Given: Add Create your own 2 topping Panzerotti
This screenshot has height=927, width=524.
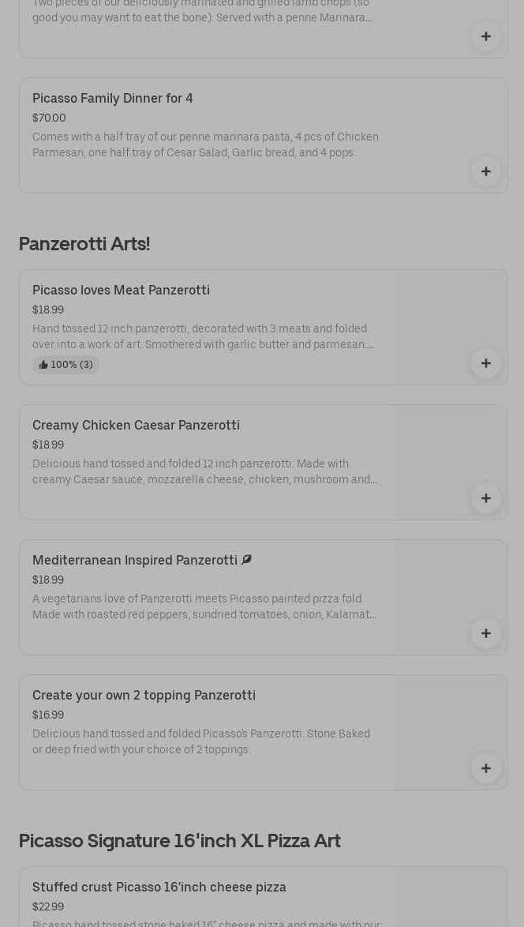Looking at the screenshot, I should (x=486, y=768).
